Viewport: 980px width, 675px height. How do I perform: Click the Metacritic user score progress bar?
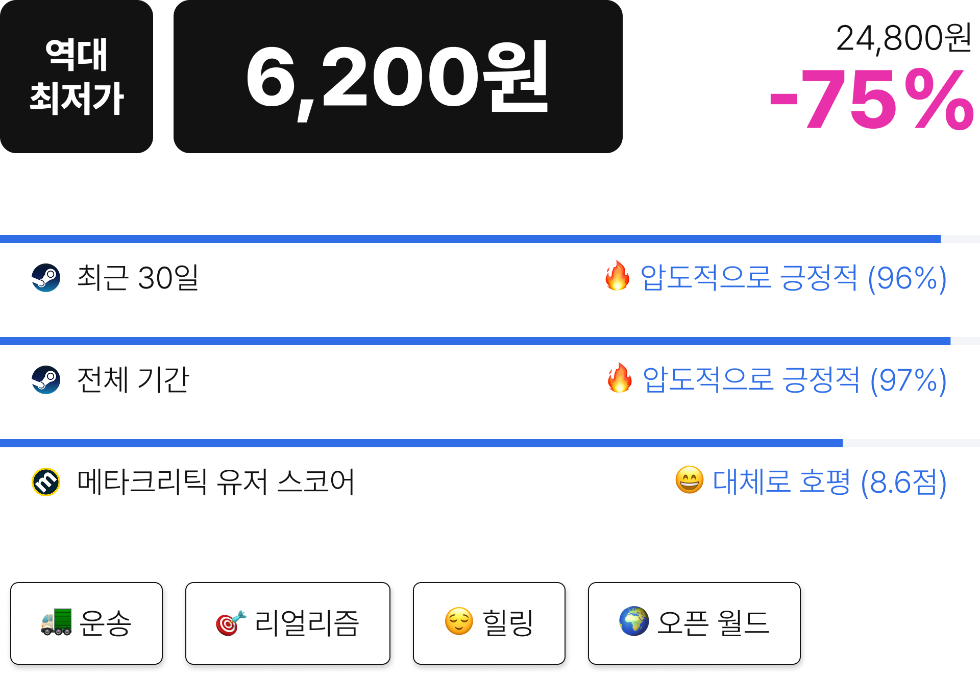(x=490, y=443)
